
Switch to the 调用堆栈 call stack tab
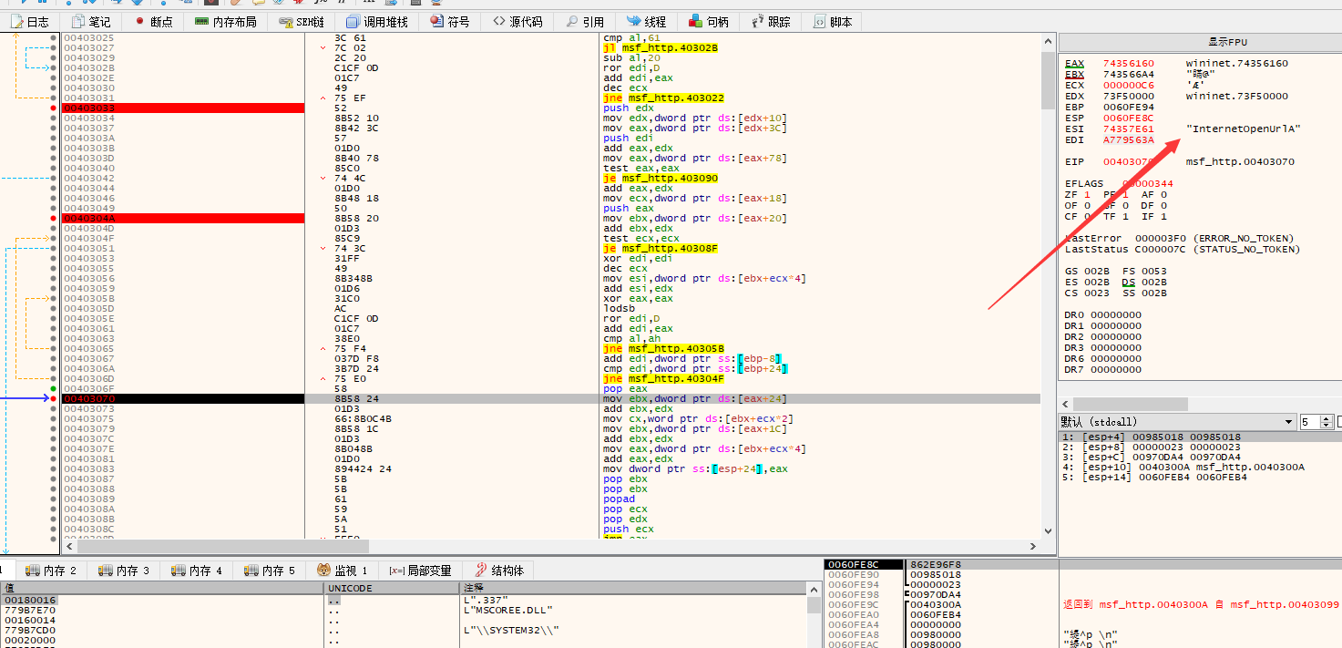[377, 21]
